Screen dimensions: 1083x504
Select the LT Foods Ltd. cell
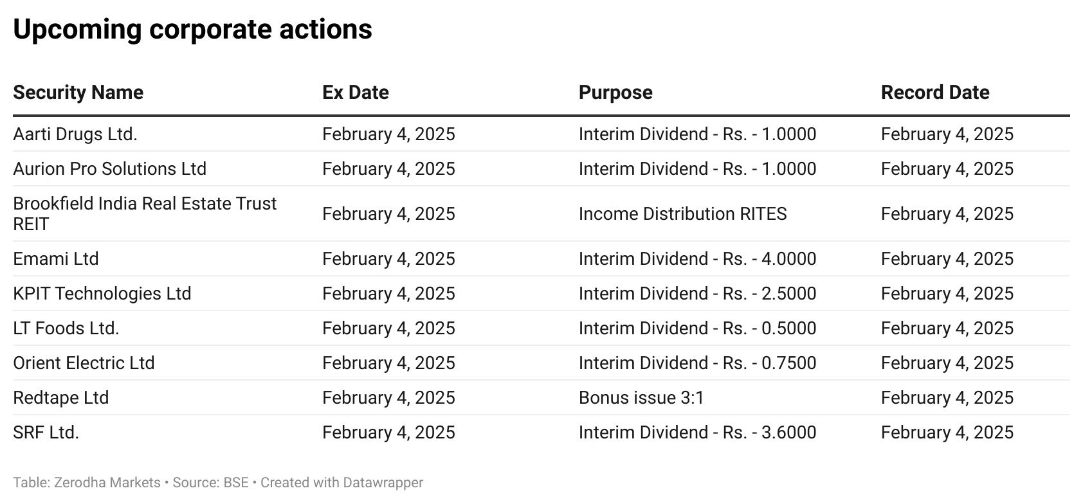(66, 328)
